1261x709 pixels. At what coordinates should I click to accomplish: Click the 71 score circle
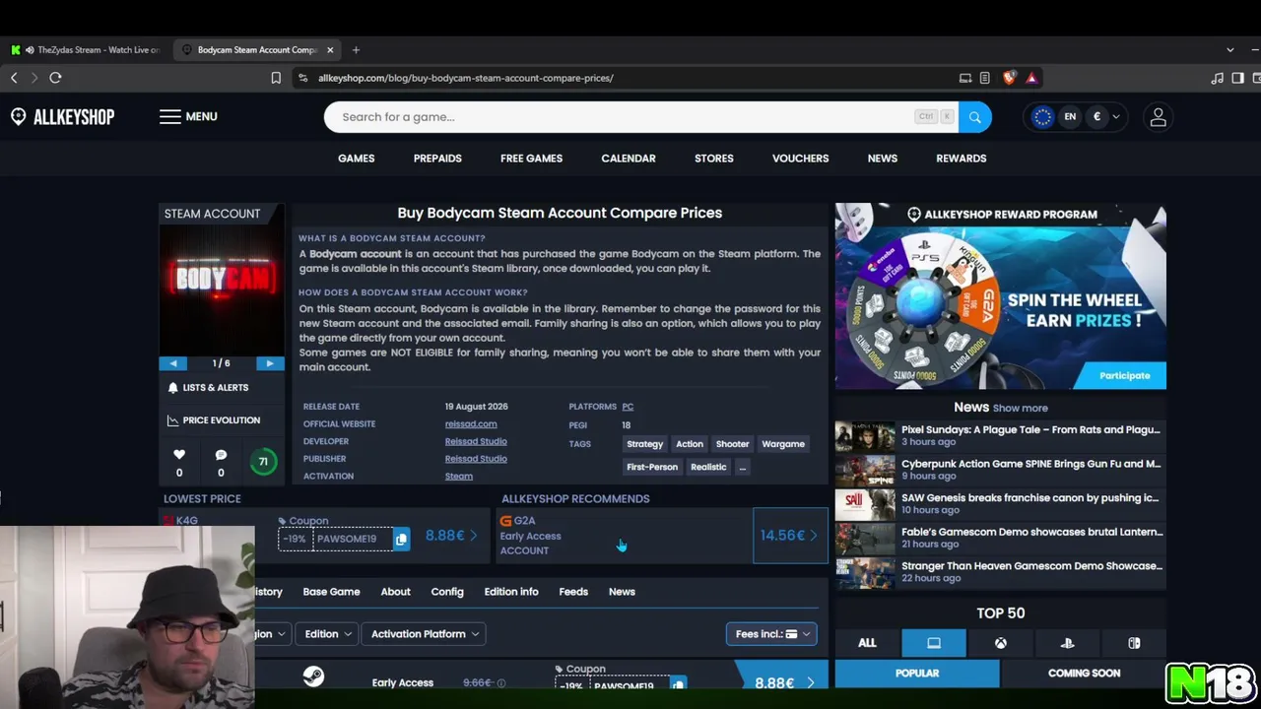click(263, 462)
